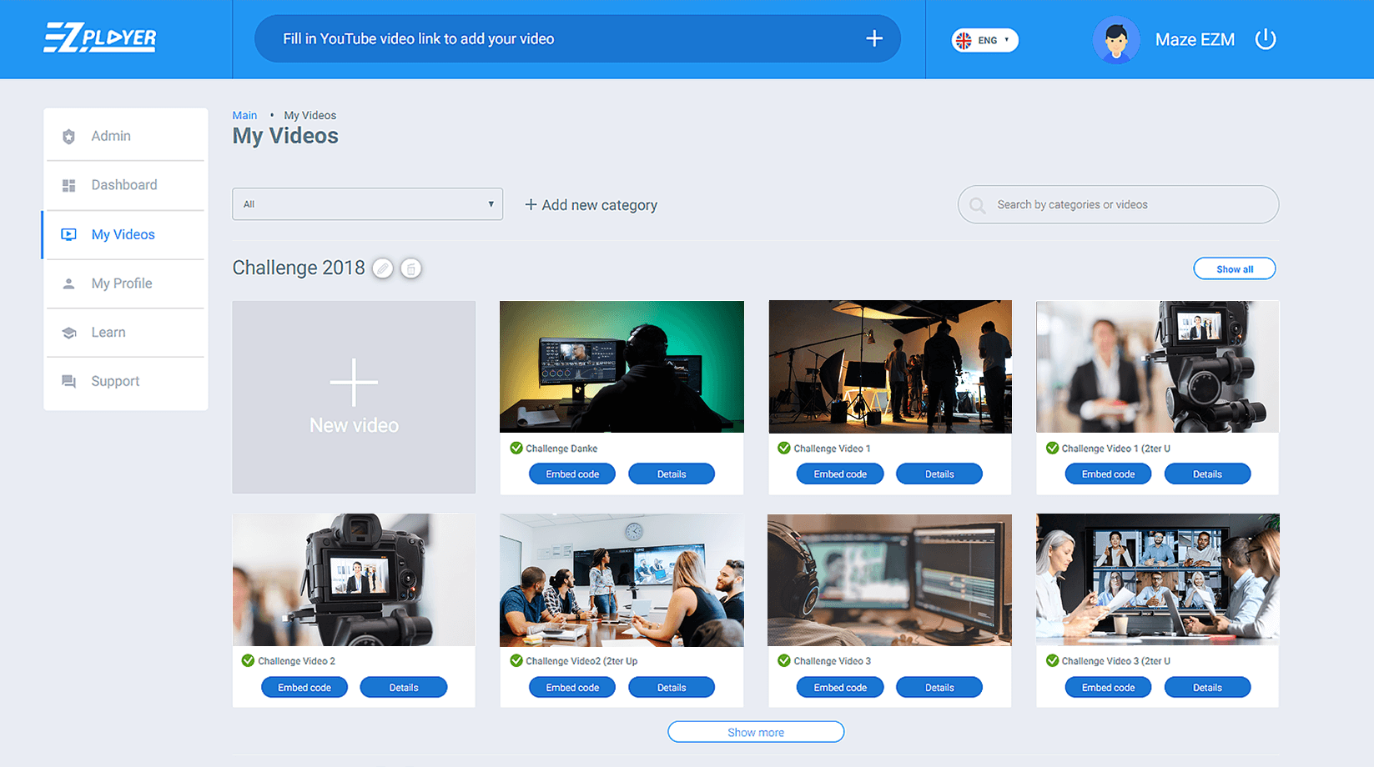Image resolution: width=1374 pixels, height=767 pixels.
Task: Open the Learn section
Action: pyautogui.click(x=107, y=332)
